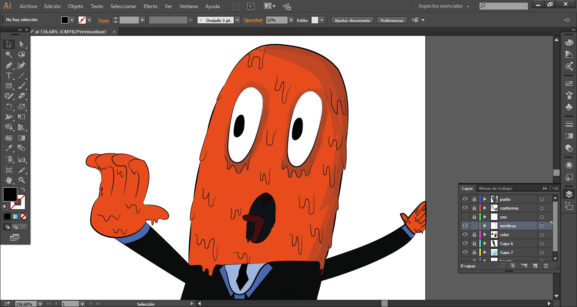Image resolution: width=577 pixels, height=307 pixels.
Task: Click the Ajustar documento button
Action: pyautogui.click(x=352, y=20)
